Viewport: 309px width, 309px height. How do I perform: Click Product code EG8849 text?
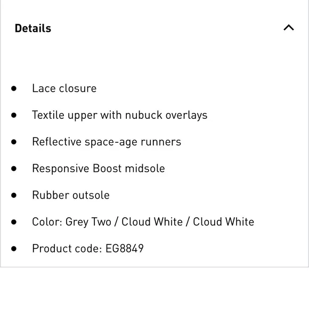click(88, 248)
